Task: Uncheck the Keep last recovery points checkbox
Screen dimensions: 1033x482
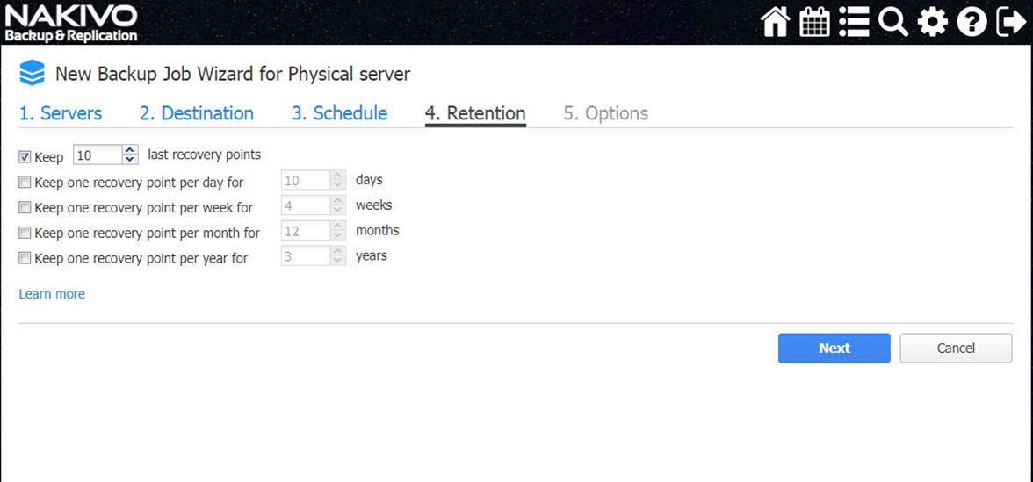Action: pyautogui.click(x=25, y=156)
